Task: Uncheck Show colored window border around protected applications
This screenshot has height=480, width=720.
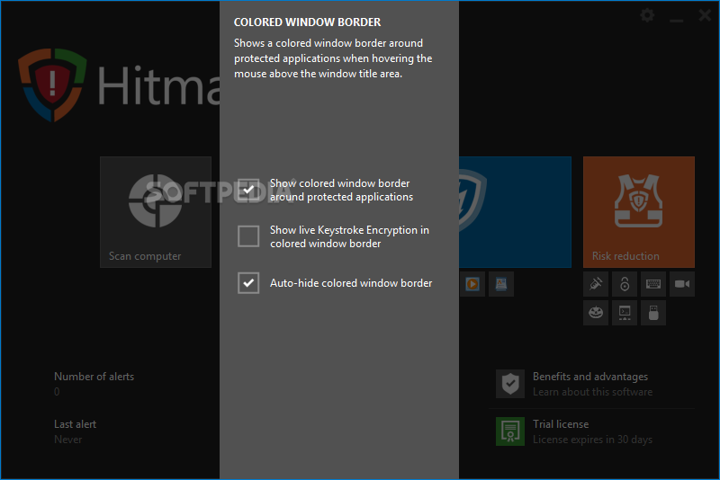Action: 248,190
